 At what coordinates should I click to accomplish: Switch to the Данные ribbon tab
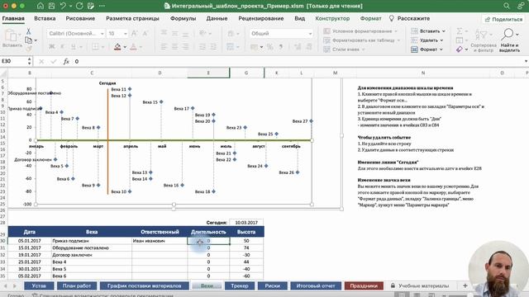tap(217, 18)
